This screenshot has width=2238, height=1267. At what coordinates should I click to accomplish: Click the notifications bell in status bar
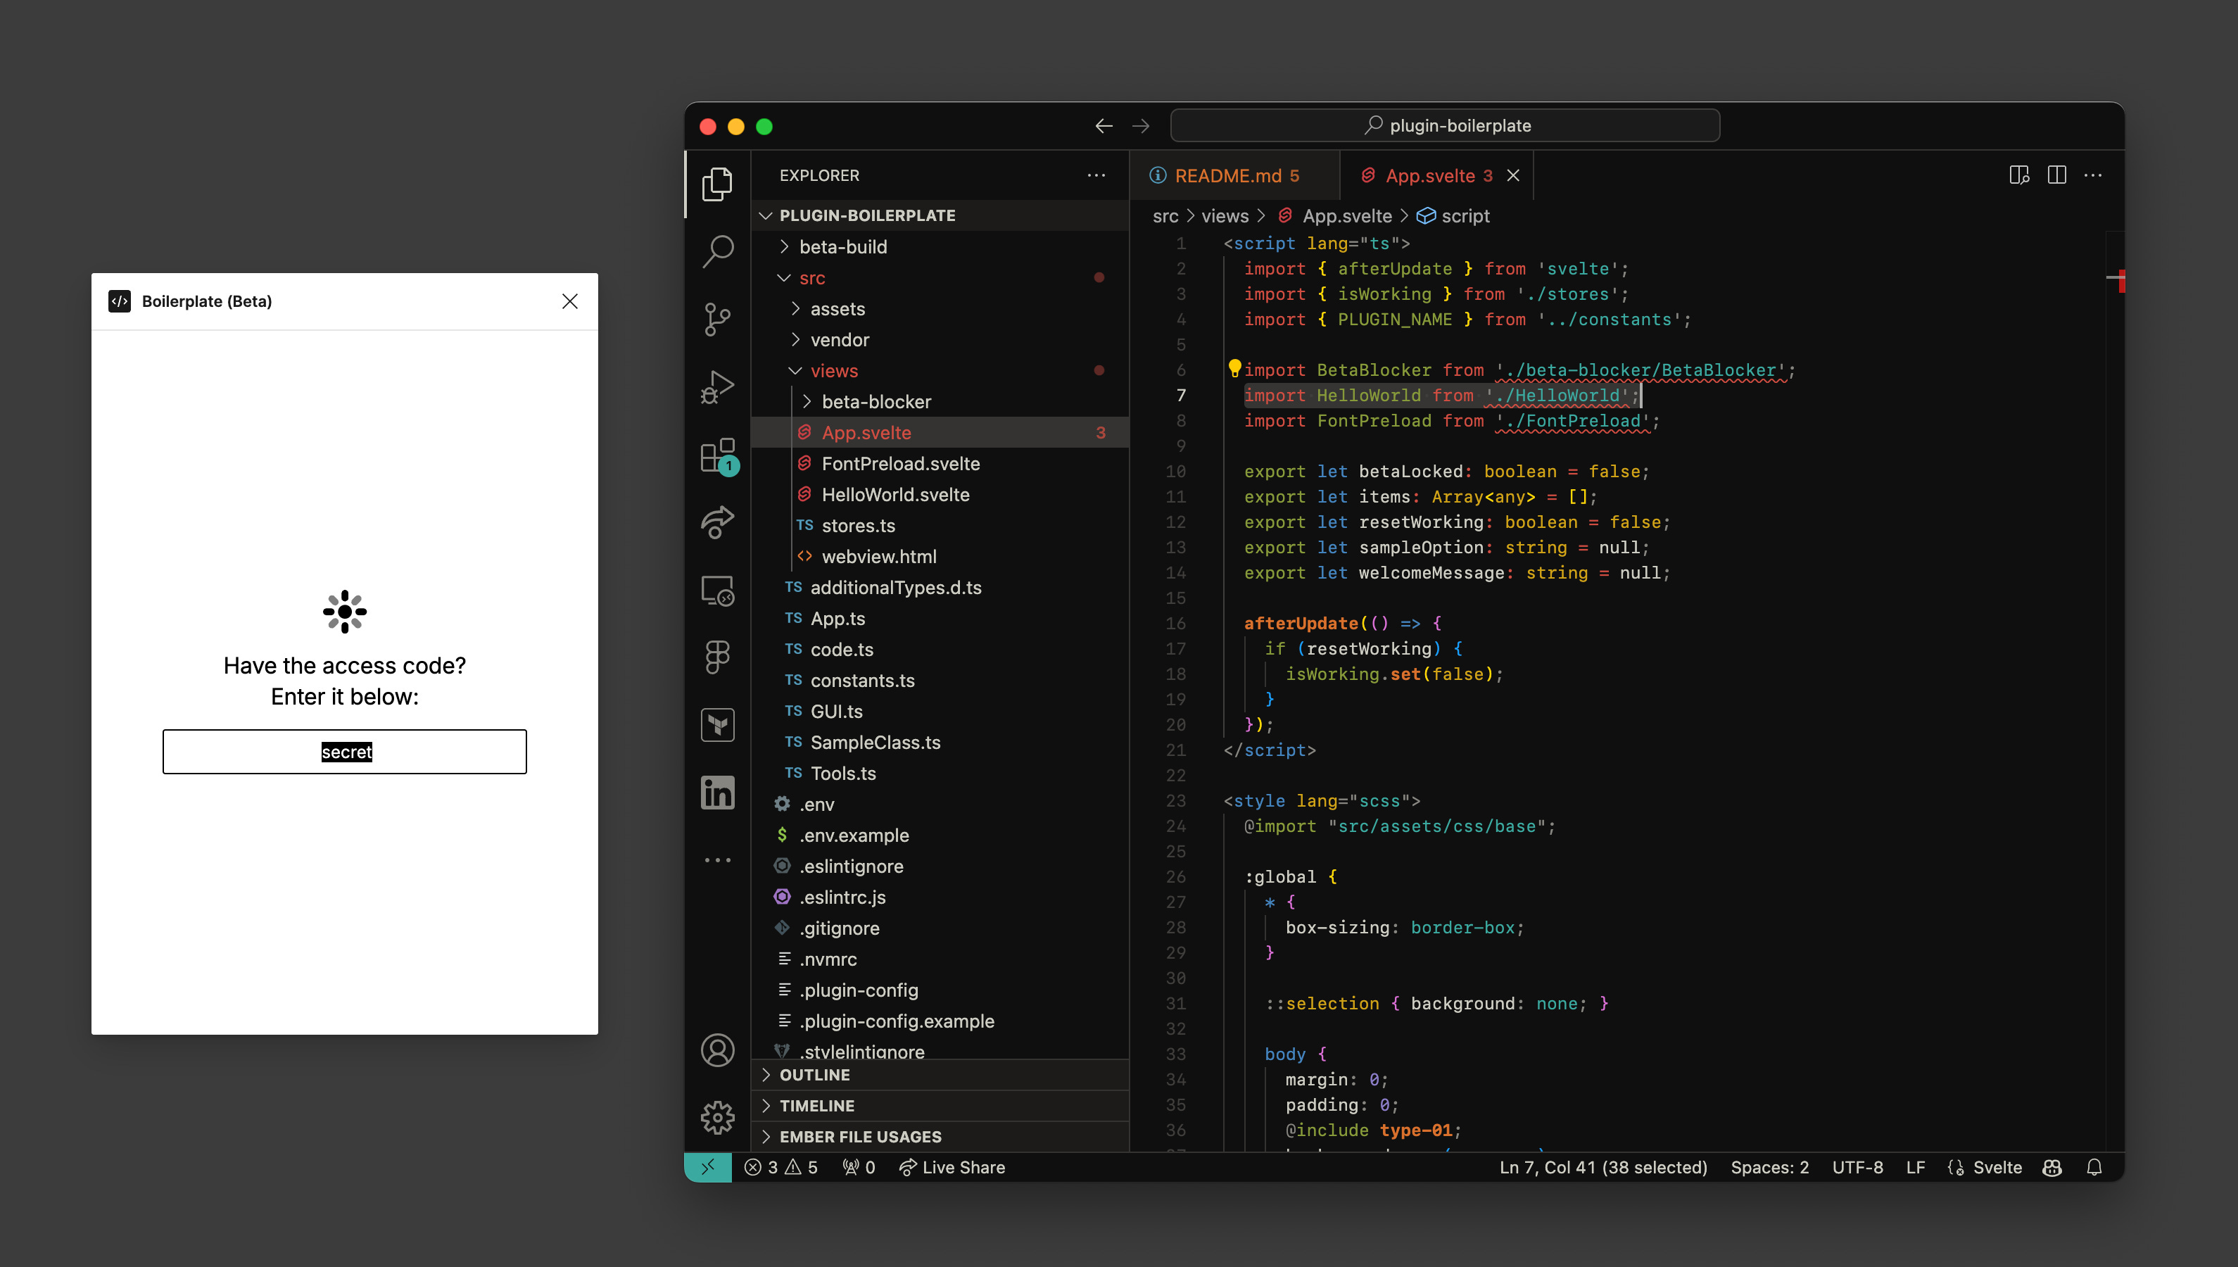point(2094,1168)
